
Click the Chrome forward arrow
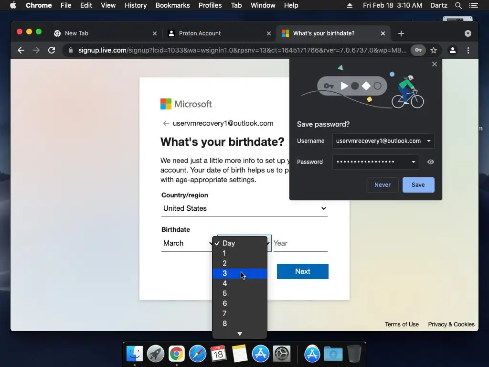click(x=36, y=50)
